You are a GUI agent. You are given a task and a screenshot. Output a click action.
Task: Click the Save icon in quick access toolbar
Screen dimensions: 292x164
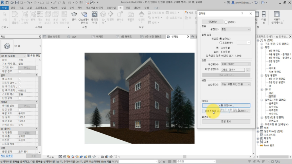pyautogui.click(x=17, y=3)
